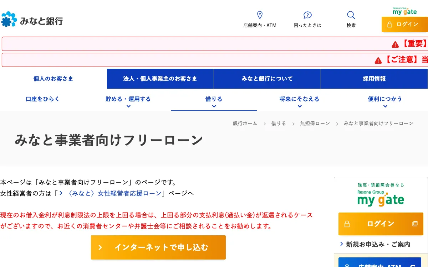Click the sidebar ログイン button
Screen dimensions: 428x267
[x=381, y=224]
